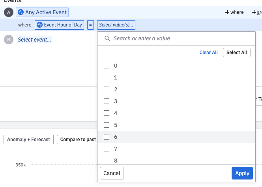Click the A event letter badge
Image resolution: width=262 pixels, height=187 pixels.
[x=8, y=12]
